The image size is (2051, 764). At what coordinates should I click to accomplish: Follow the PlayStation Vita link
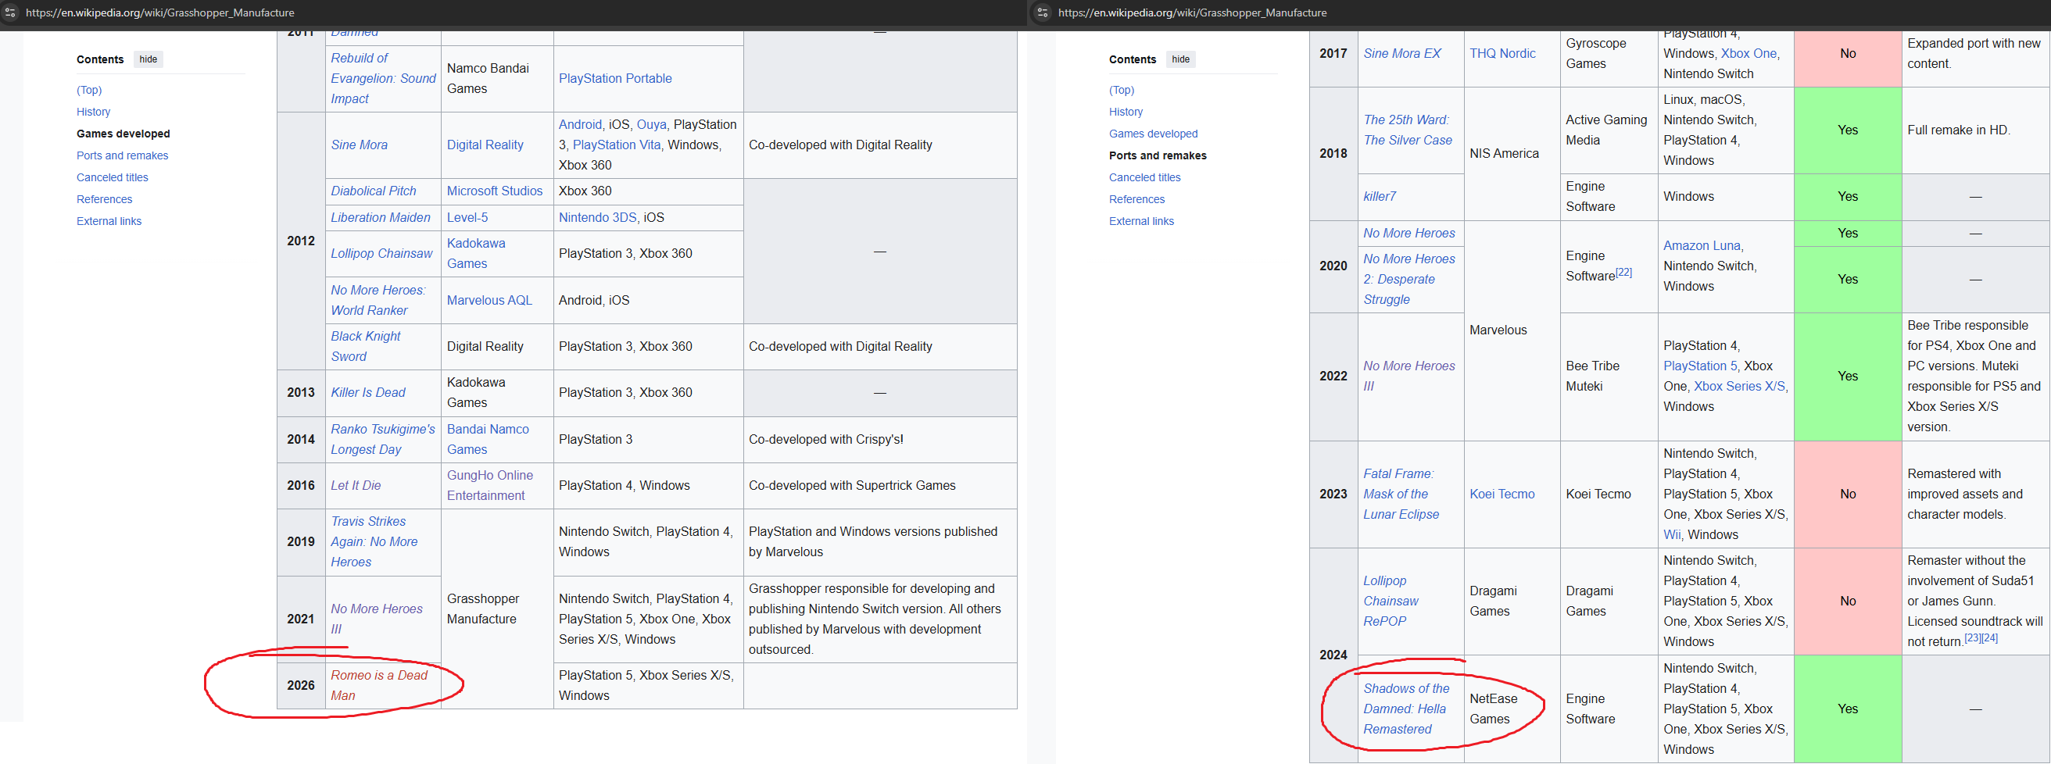(616, 145)
